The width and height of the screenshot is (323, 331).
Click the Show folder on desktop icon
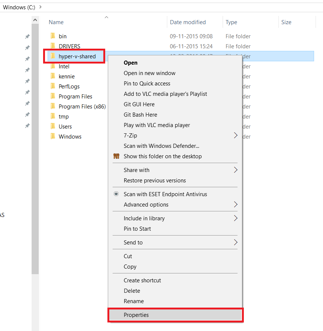(116, 156)
